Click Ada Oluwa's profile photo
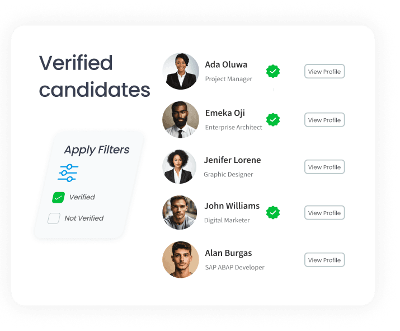The width and height of the screenshot is (400, 331). (181, 71)
